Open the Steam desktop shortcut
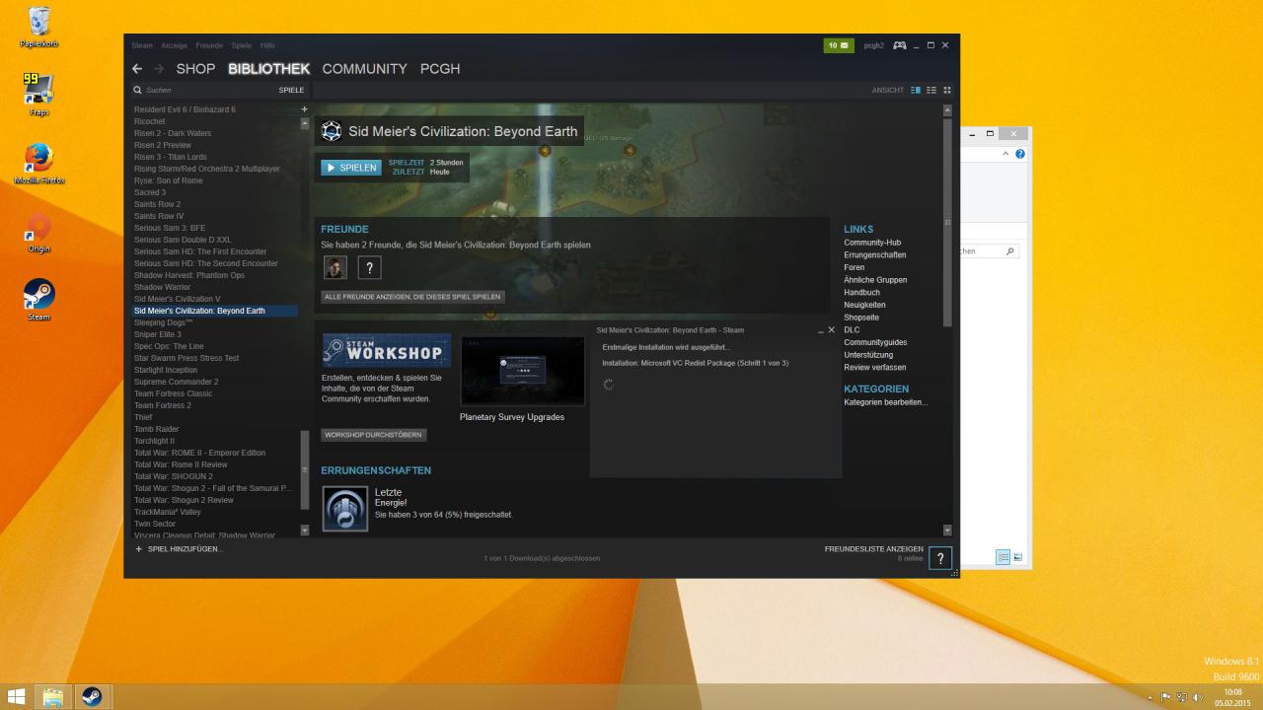The width and height of the screenshot is (1263, 710). (38, 300)
